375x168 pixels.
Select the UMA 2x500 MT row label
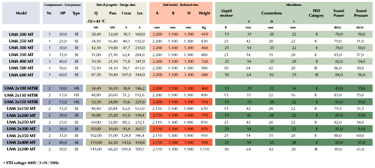(x=21, y=149)
